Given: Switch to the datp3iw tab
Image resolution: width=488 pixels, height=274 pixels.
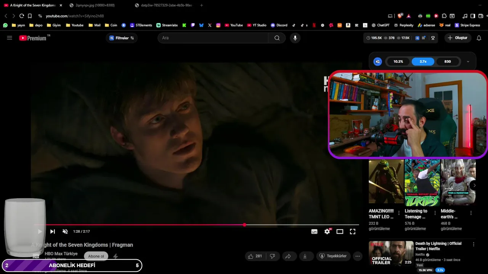Looking at the screenshot, I should pyautogui.click(x=167, y=5).
